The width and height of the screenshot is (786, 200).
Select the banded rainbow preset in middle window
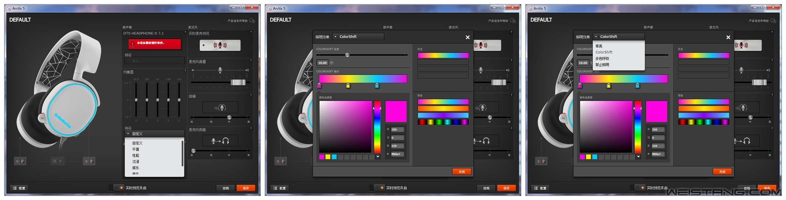point(443,122)
